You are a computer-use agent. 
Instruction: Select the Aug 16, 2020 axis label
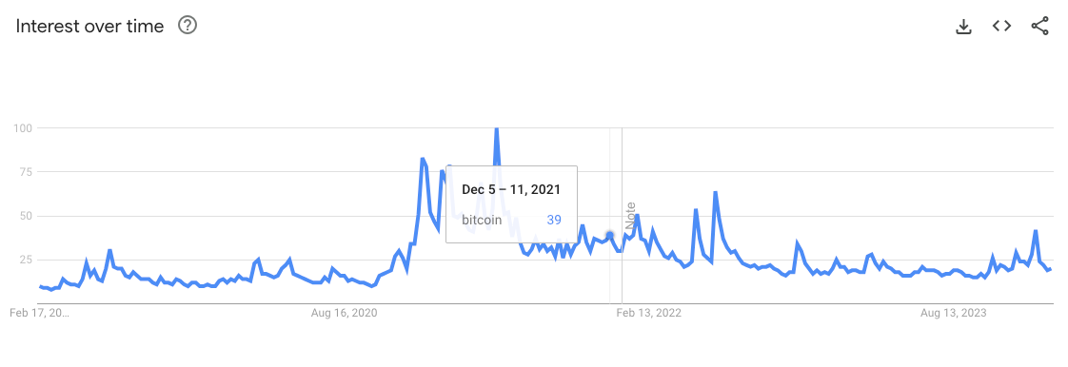tap(344, 313)
